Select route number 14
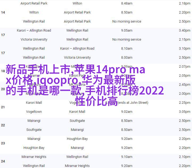The width and height of the screenshot is (192, 168). 3,12
